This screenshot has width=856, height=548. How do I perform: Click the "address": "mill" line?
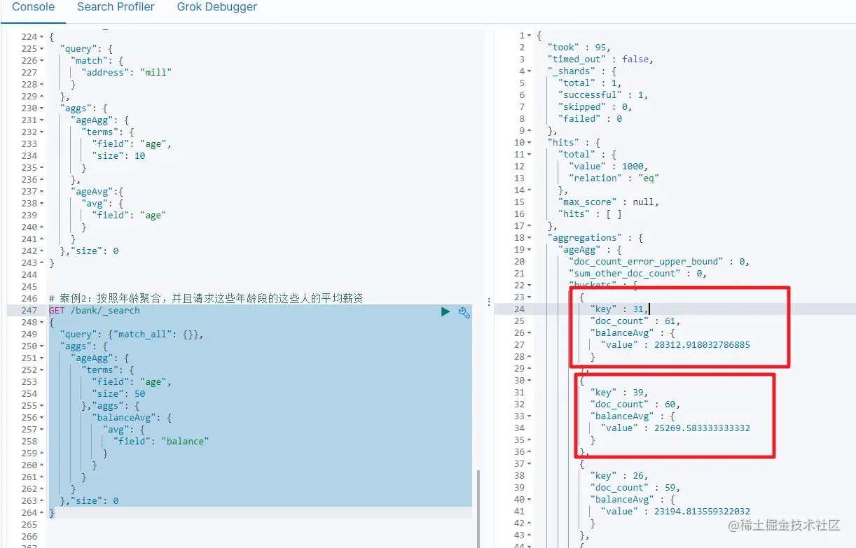coord(126,73)
